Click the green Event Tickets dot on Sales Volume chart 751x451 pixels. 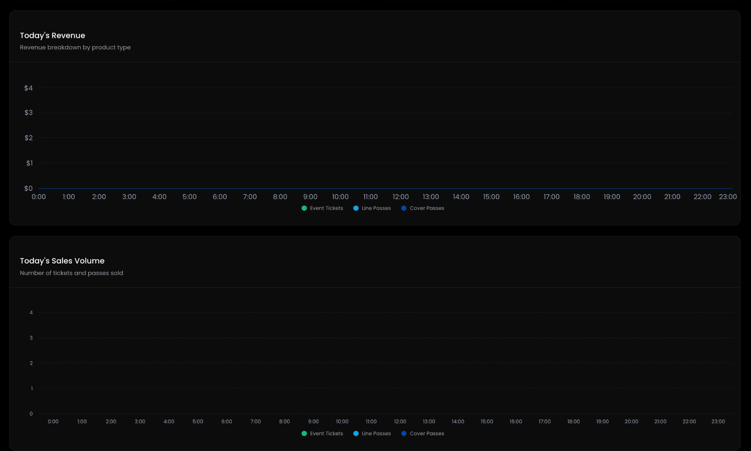coord(304,434)
